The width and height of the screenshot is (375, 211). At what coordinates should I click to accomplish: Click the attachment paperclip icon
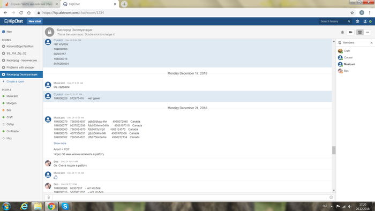(x=49, y=197)
